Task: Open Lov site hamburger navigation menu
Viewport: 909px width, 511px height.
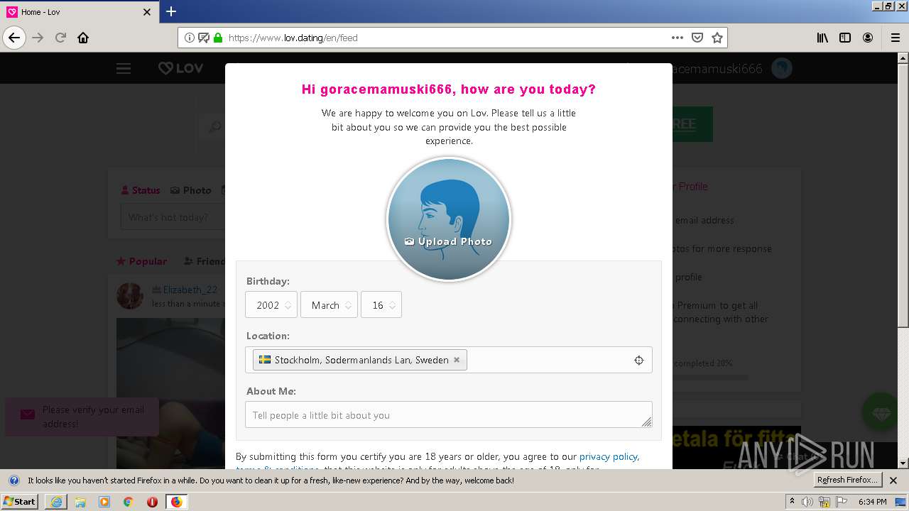Action: [124, 68]
